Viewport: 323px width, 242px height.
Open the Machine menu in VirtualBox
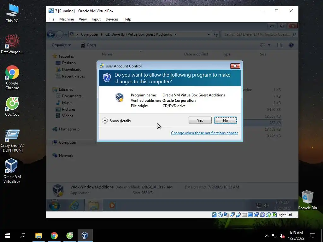pos(67,19)
